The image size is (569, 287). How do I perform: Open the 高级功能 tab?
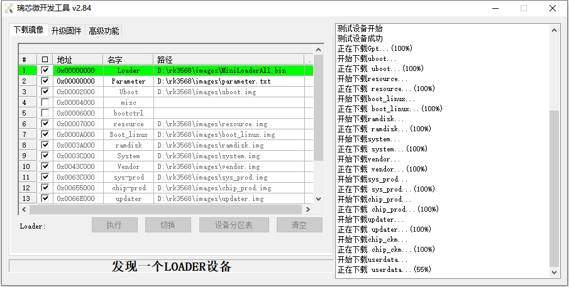pyautogui.click(x=104, y=31)
